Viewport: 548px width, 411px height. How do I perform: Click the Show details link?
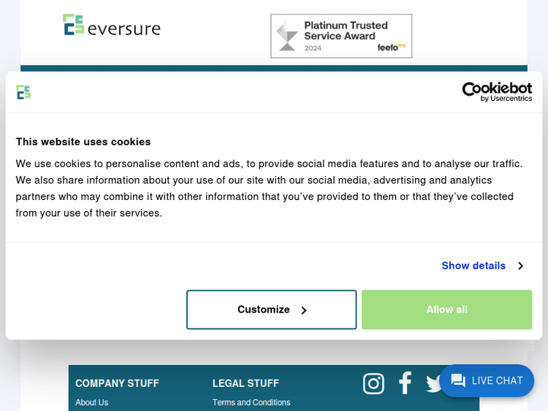473,266
